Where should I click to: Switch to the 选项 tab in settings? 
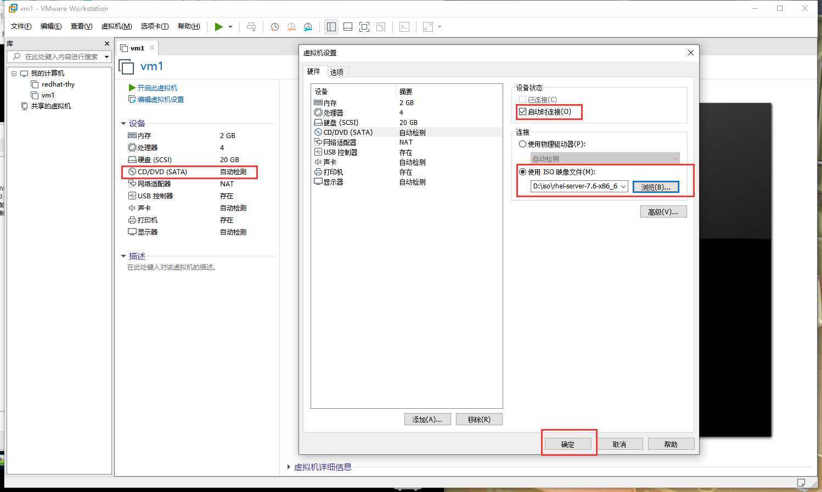(336, 72)
